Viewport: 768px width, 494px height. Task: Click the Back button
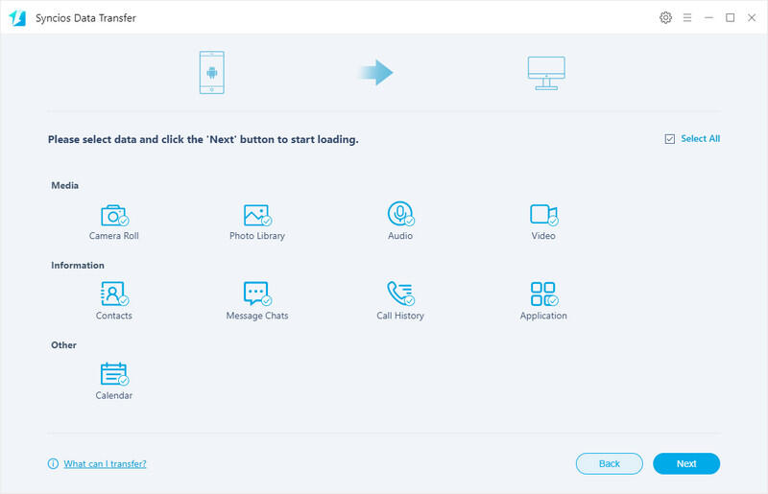pyautogui.click(x=610, y=463)
